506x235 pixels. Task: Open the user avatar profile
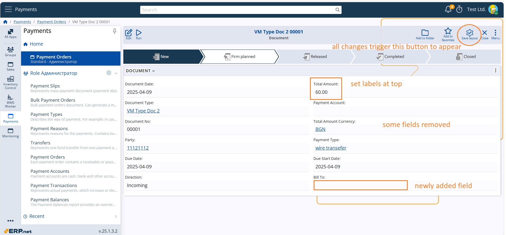(493, 9)
